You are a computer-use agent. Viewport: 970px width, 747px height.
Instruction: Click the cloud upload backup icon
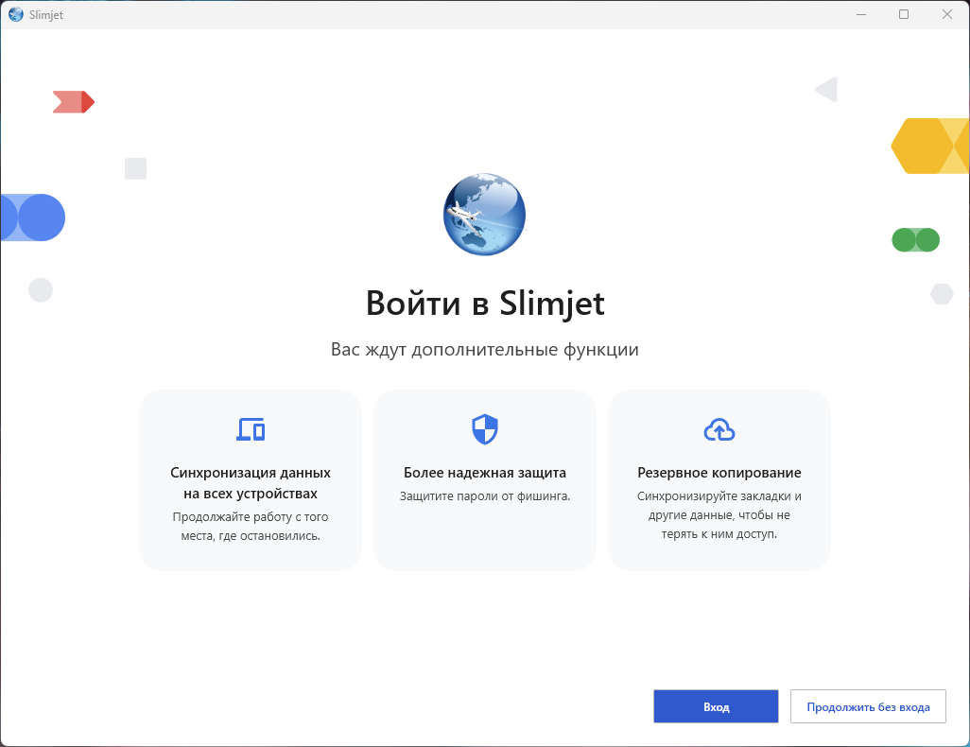pos(719,429)
